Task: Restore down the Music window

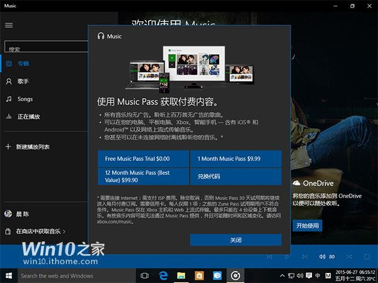Action: tap(352, 6)
